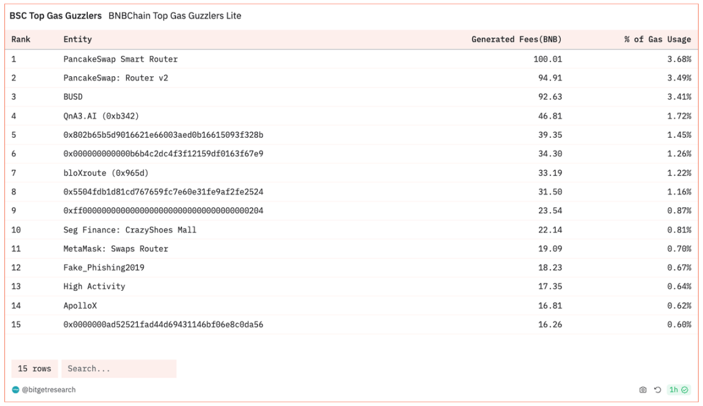Open the BSC Top Gas Guzzlers title
The image size is (703, 406).
pyautogui.click(x=56, y=16)
